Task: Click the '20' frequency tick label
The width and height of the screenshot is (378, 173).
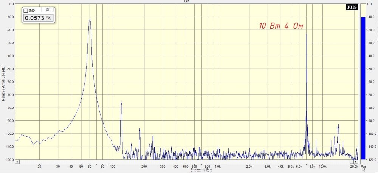Action: (x=40, y=166)
